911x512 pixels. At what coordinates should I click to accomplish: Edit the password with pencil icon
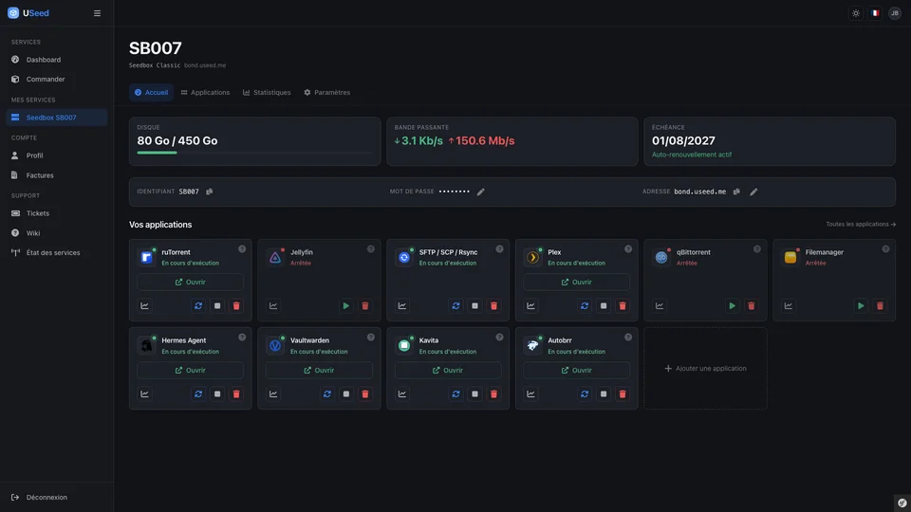(480, 192)
